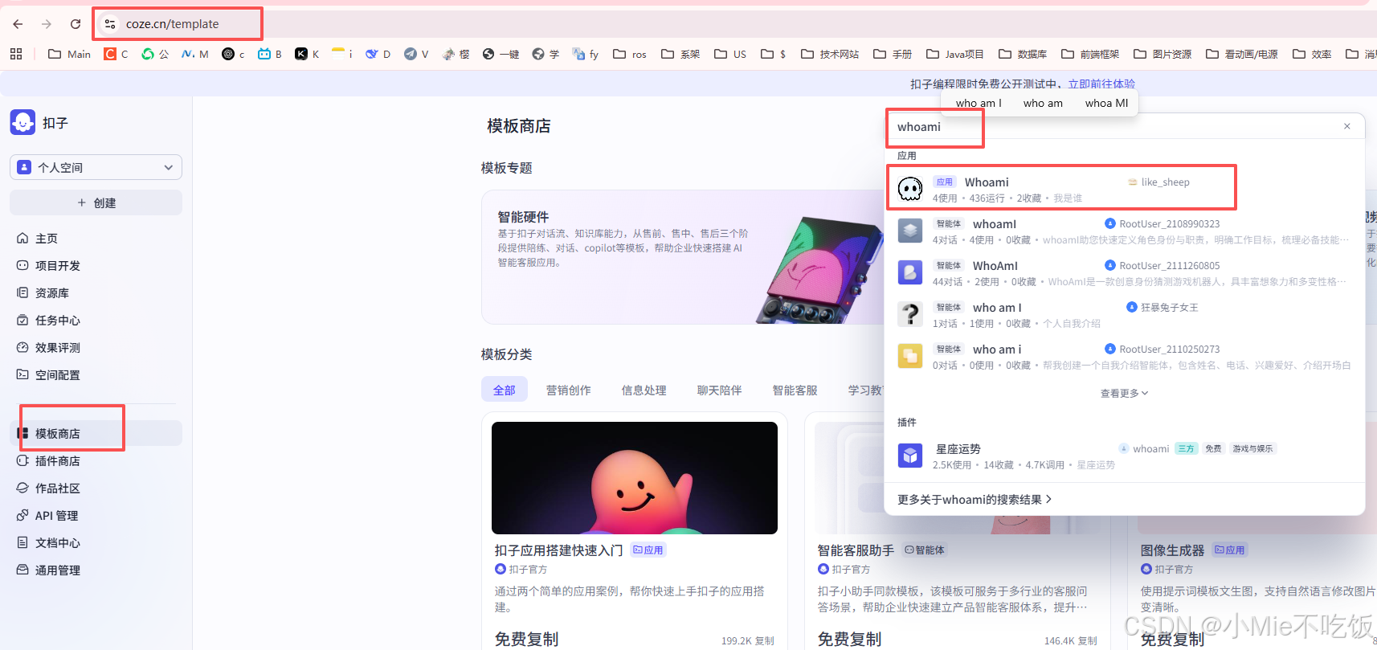The width and height of the screenshot is (1377, 650).
Task: Select the 智能客服 category tab
Action: 795,390
